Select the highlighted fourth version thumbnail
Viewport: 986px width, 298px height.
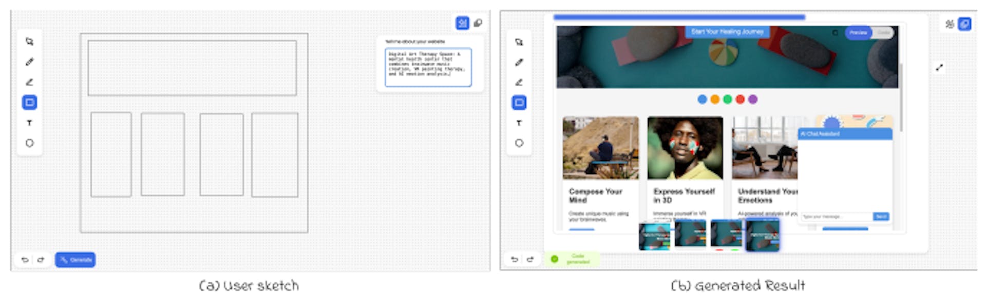763,235
